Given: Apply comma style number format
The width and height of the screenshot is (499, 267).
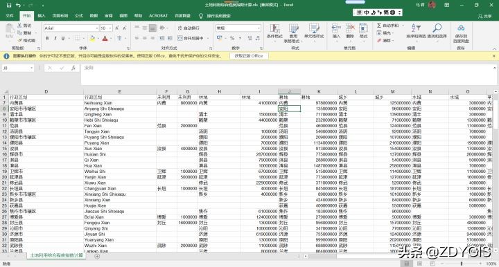Looking at the screenshot, I should (240, 38).
